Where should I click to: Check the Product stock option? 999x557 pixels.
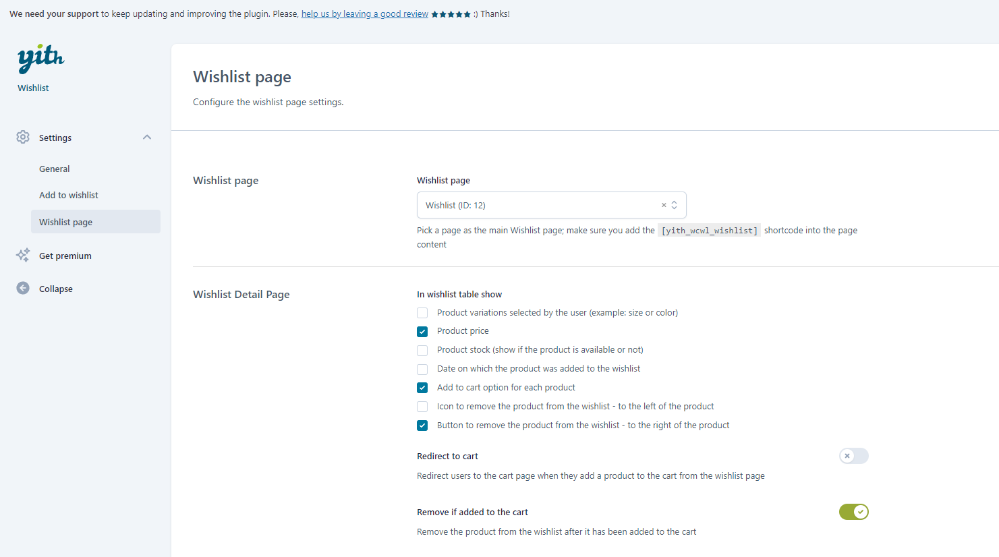(x=422, y=351)
